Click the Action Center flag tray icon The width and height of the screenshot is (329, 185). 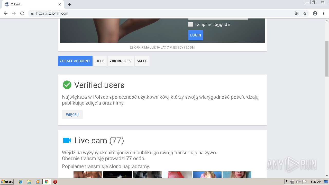point(304,182)
